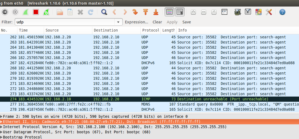Edit display filters icon
The width and height of the screenshot is (299, 139).
click(248, 12)
